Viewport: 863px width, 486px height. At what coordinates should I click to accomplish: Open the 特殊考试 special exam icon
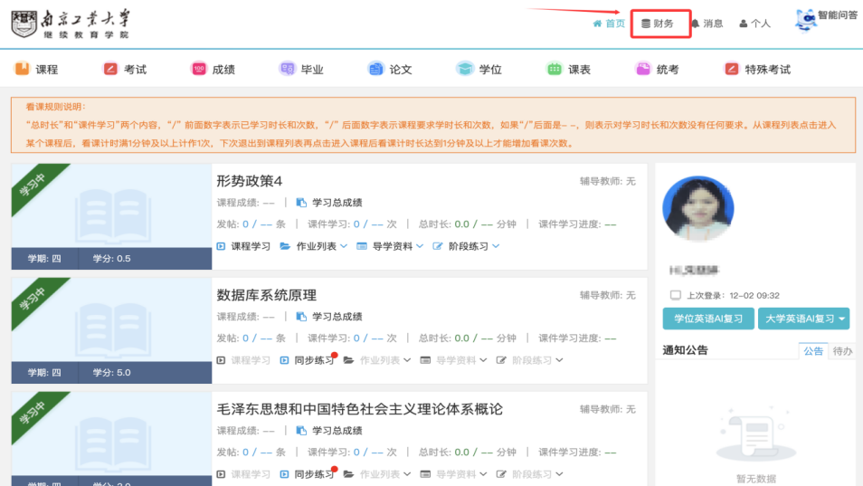pyautogui.click(x=732, y=69)
